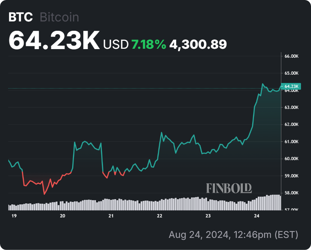Select date 19 on the time axis
Viewport: 311px width, 250px height.
point(14,216)
